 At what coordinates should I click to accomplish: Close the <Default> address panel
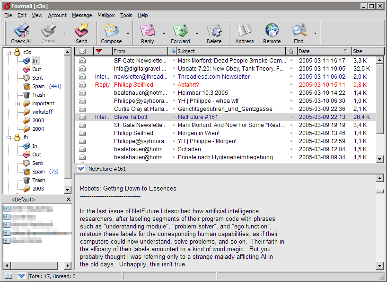69,199
